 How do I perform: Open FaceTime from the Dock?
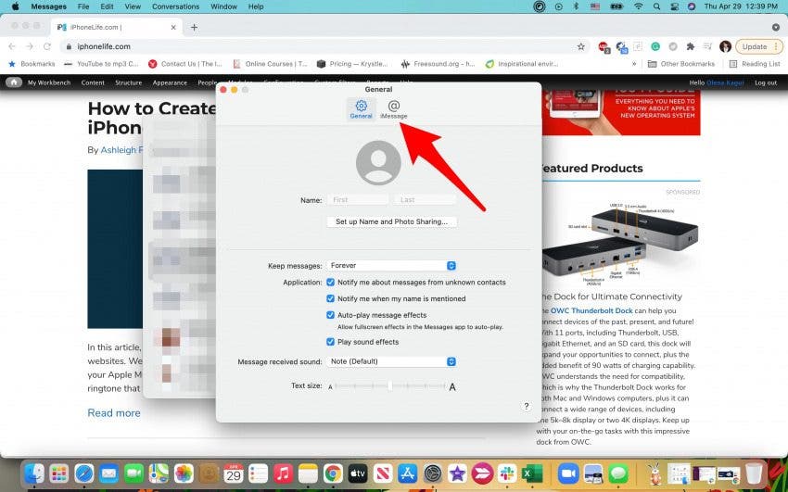click(133, 473)
